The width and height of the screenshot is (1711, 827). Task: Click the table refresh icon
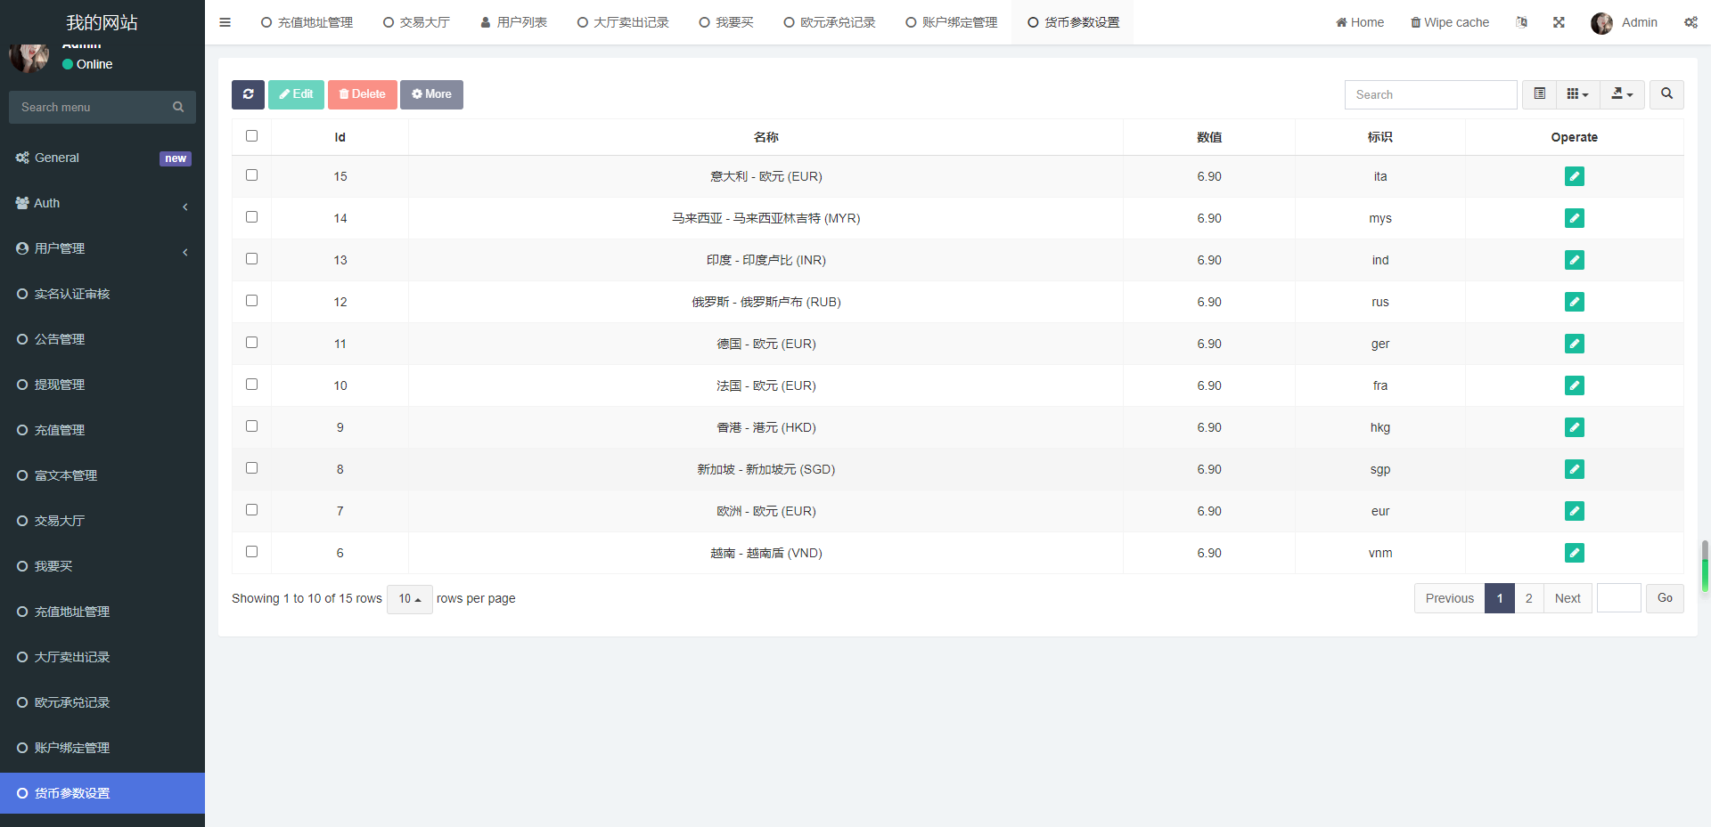coord(248,94)
